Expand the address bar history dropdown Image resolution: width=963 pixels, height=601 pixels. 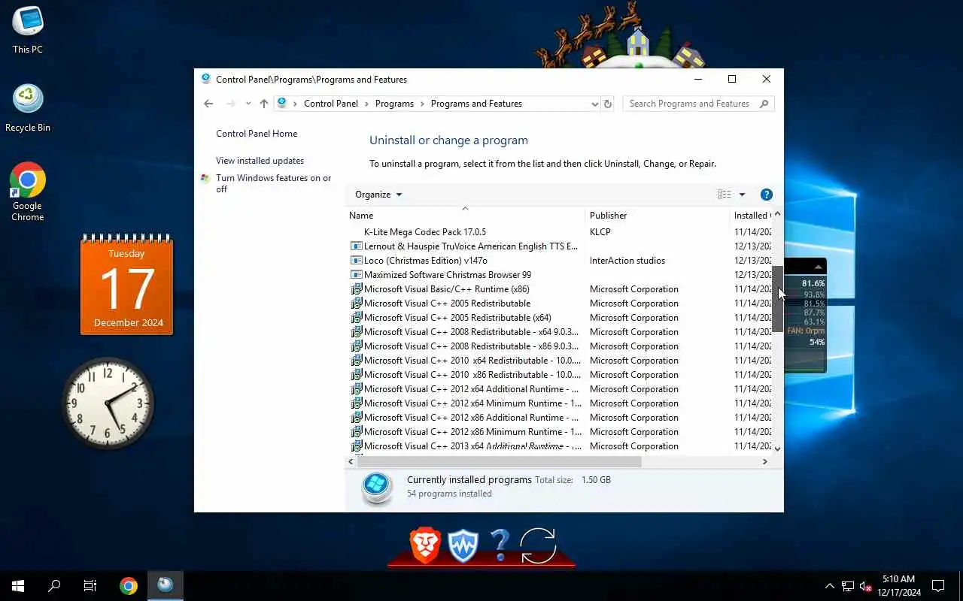594,104
